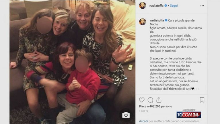Click the verified badge in the caption
The width and height of the screenshot is (220, 124).
167,21
